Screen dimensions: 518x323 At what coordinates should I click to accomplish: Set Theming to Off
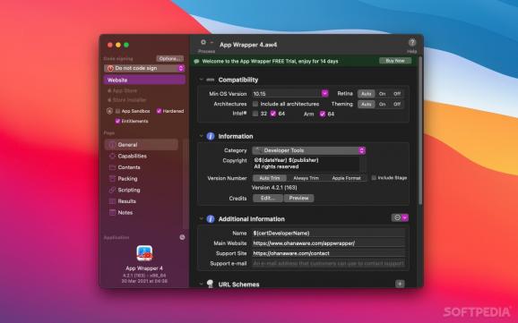point(397,105)
